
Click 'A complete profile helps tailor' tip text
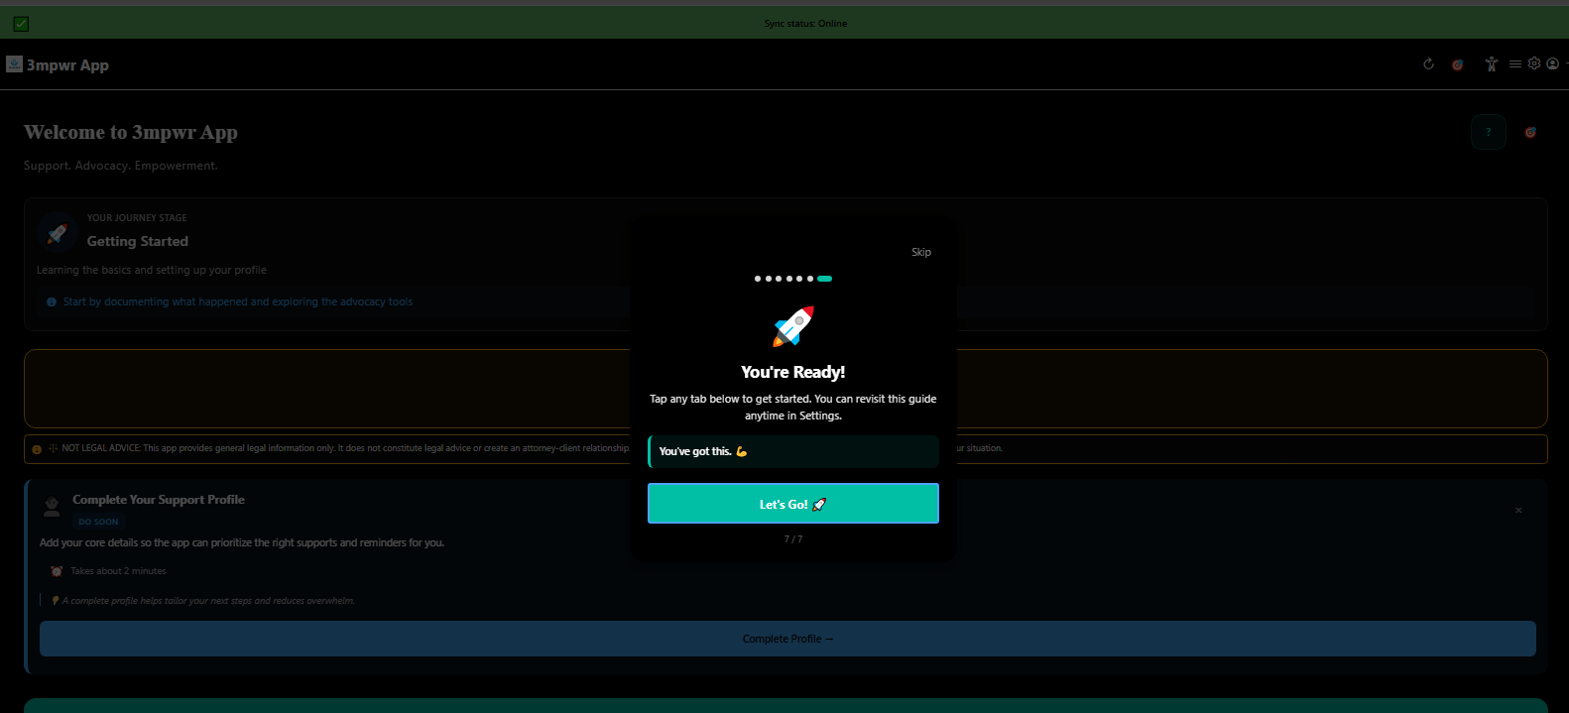(208, 601)
